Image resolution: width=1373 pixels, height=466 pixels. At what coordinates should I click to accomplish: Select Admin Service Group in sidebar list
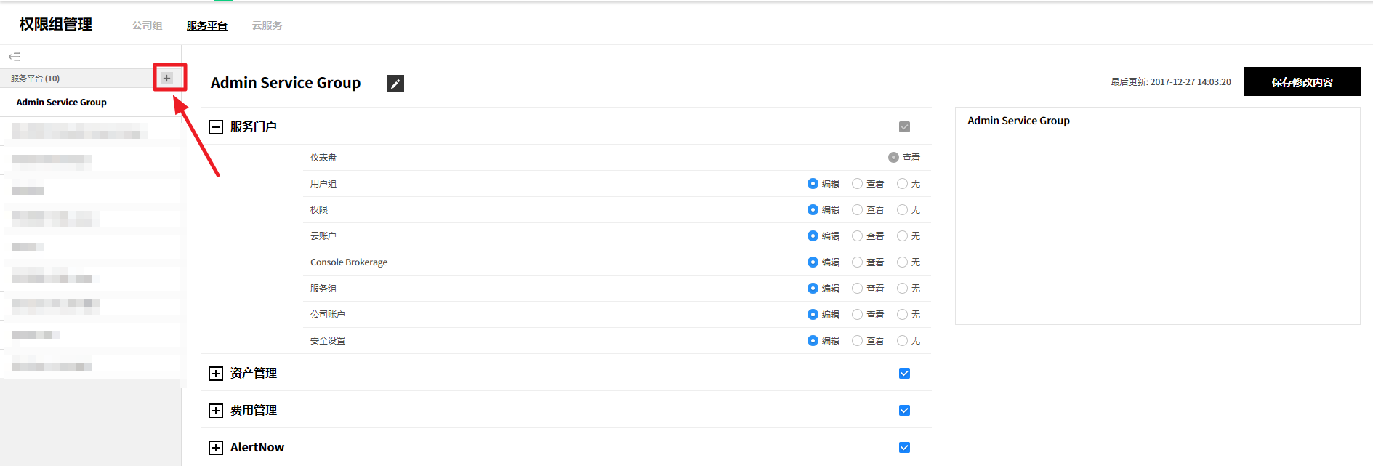[x=62, y=103]
